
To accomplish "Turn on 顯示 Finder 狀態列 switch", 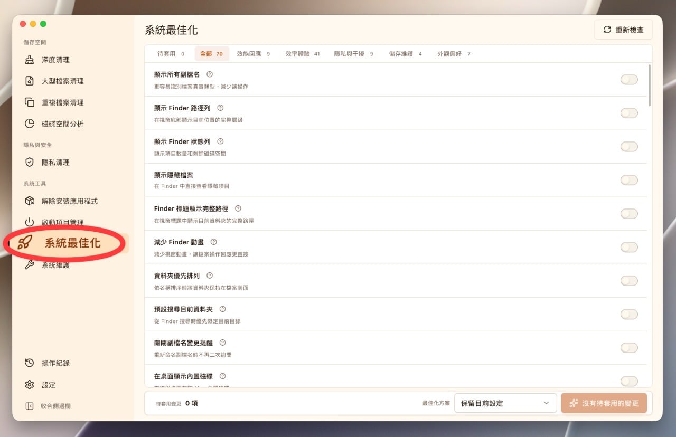I will tap(629, 147).
